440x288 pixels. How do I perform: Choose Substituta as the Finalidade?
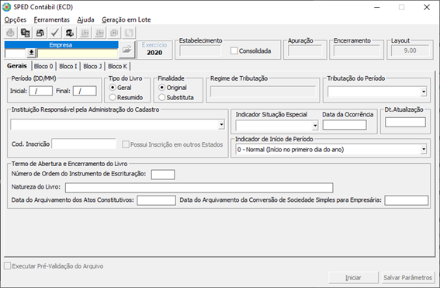(162, 97)
